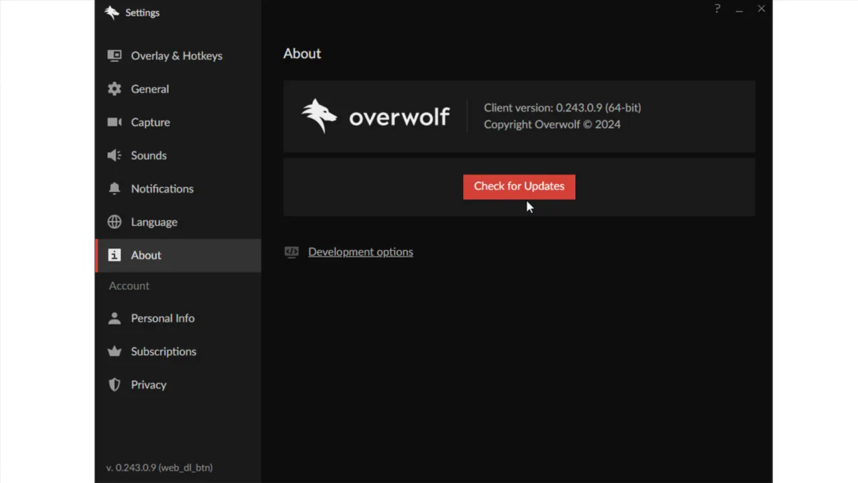Click the Client version 0.243.0.9 text

tap(562, 107)
